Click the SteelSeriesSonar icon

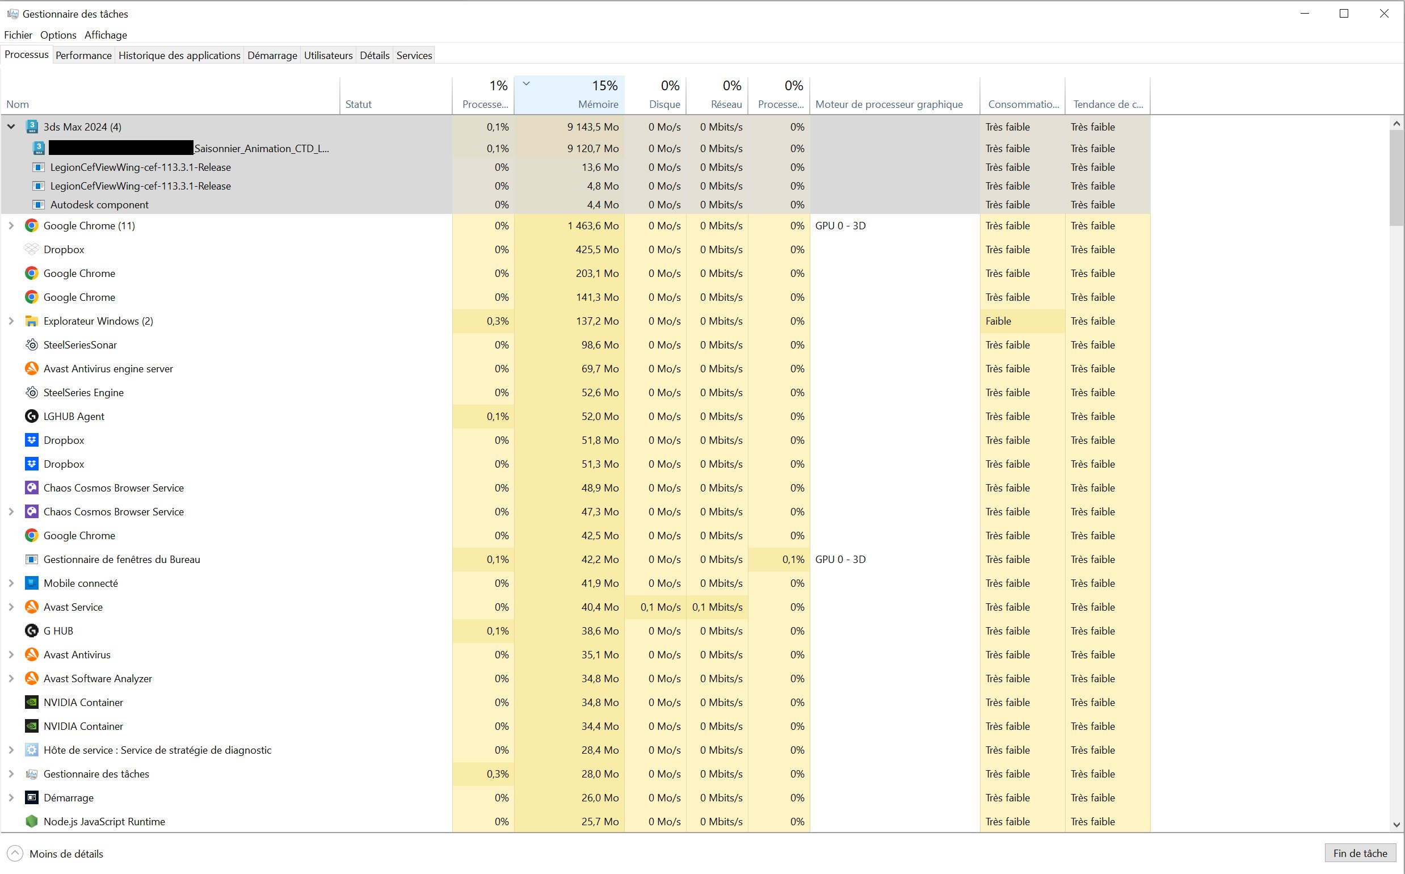click(x=32, y=345)
